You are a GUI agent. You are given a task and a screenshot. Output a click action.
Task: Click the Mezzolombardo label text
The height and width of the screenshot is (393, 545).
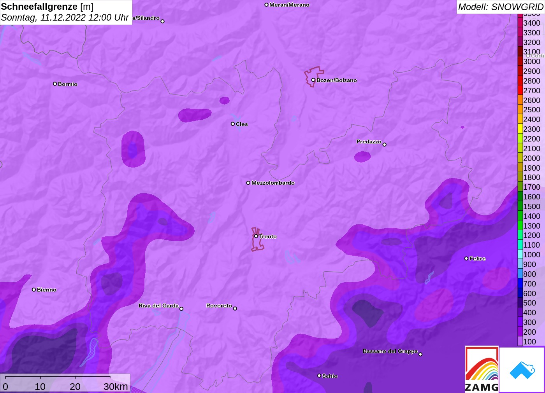273,183
